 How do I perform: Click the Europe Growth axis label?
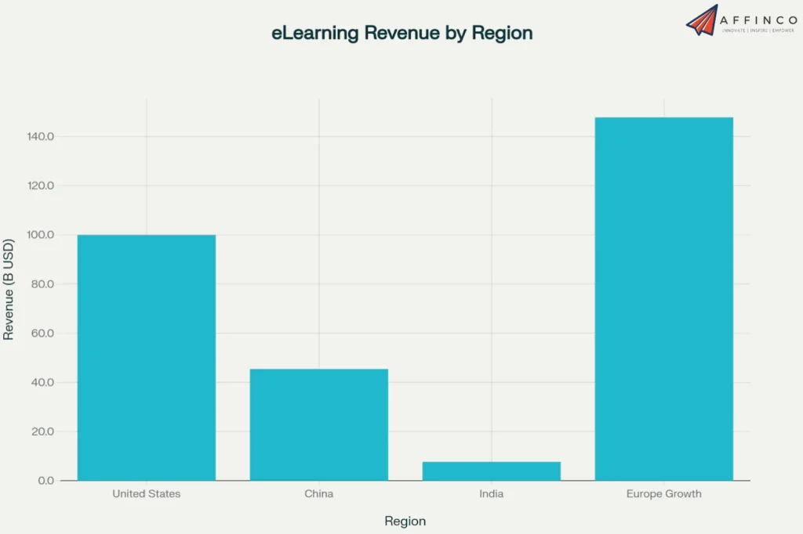click(663, 493)
